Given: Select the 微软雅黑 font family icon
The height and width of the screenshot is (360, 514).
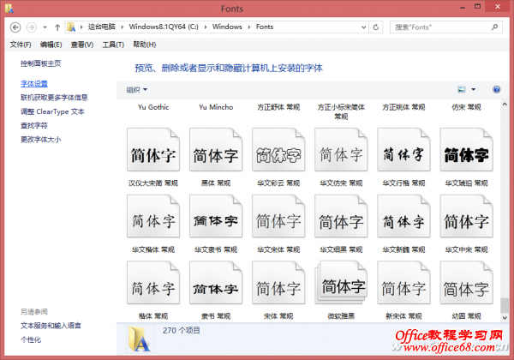Looking at the screenshot, I should (341, 283).
